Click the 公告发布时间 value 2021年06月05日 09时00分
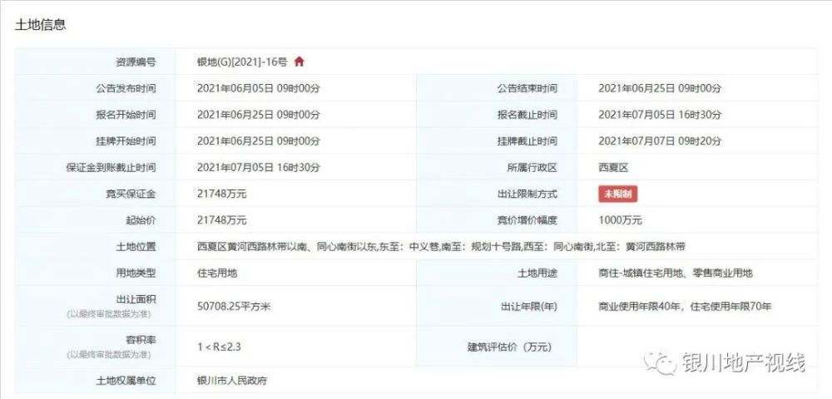This screenshot has width=832, height=399. pyautogui.click(x=259, y=88)
